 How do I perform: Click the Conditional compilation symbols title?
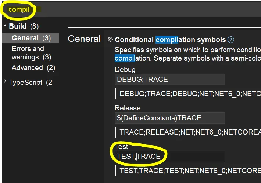click(170, 40)
